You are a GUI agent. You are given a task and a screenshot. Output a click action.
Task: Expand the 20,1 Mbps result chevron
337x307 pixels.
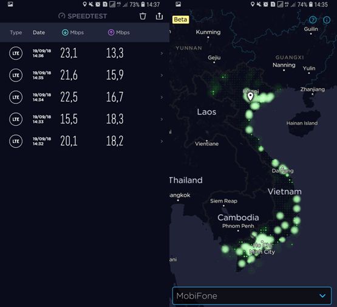click(162, 141)
